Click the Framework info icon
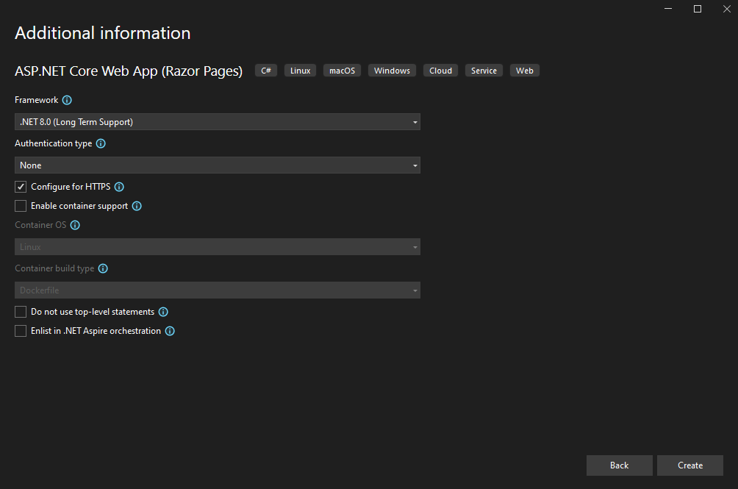This screenshot has height=489, width=738. click(67, 100)
